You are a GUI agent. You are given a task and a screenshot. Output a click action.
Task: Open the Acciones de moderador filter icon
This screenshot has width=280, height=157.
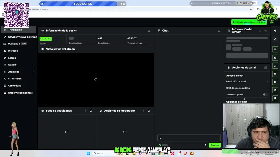coord(144,111)
